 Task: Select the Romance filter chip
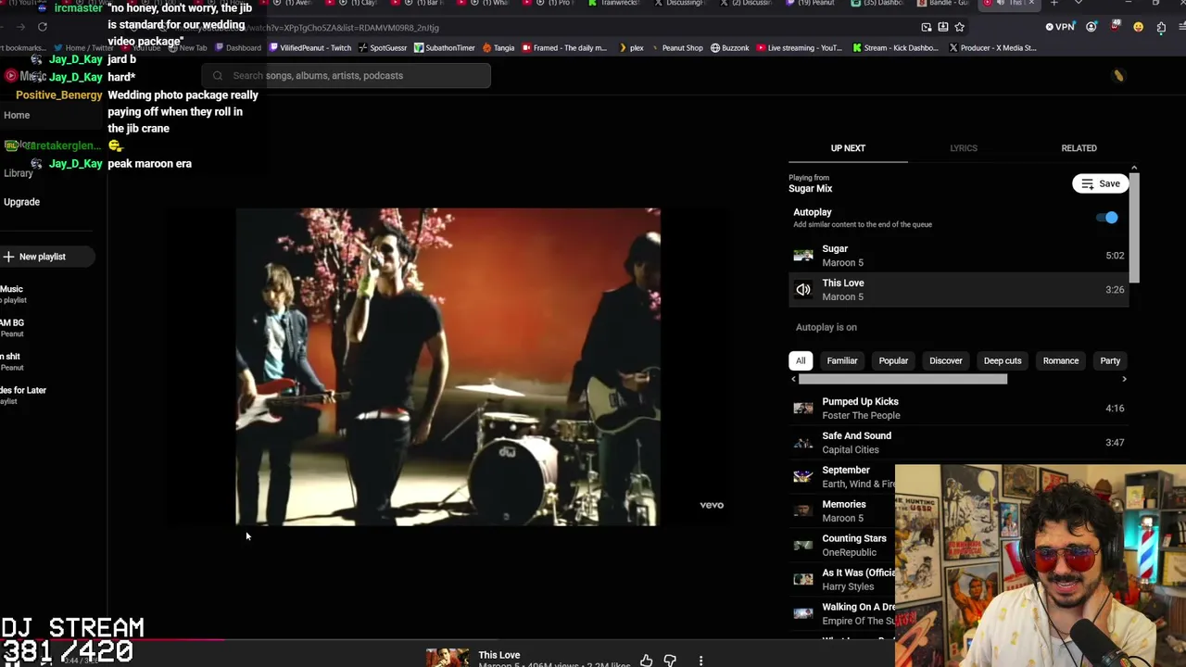[1061, 360]
